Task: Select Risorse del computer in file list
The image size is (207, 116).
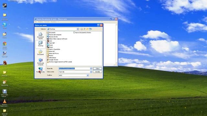Action: tap(54, 34)
